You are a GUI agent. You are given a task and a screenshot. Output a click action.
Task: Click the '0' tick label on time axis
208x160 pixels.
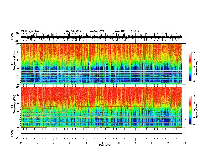click(x=21, y=143)
